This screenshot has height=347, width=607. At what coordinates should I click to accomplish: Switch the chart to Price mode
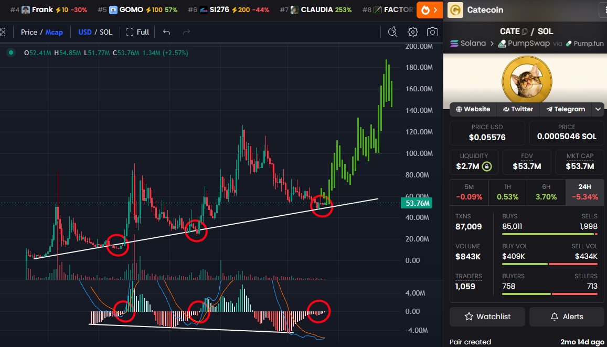29,32
